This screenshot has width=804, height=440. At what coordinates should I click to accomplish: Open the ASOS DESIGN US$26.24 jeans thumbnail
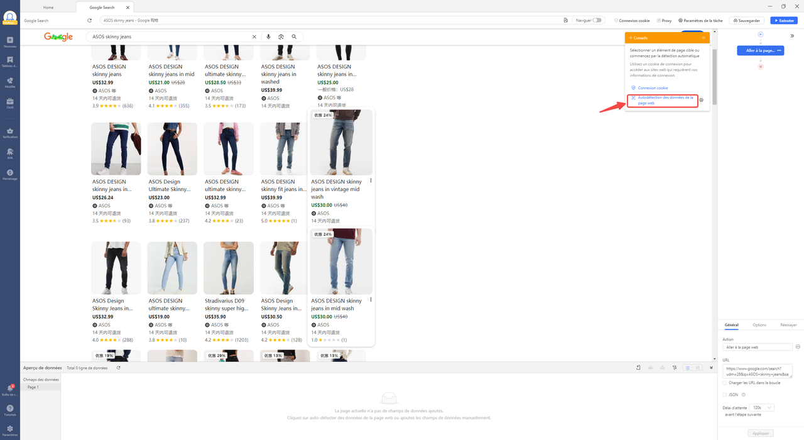116,148
